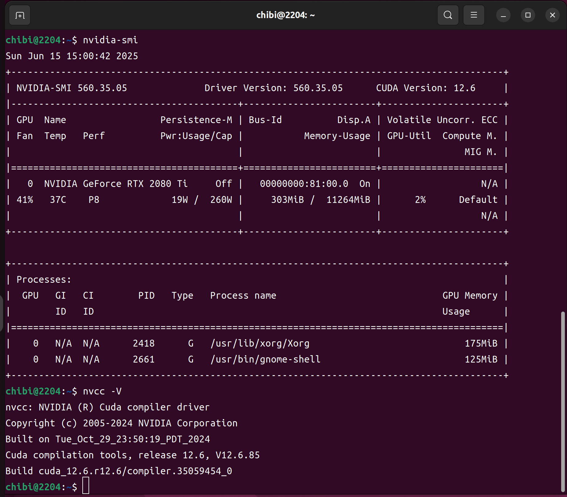This screenshot has height=497, width=567.
Task: Maximize the terminal window
Action: click(x=528, y=15)
